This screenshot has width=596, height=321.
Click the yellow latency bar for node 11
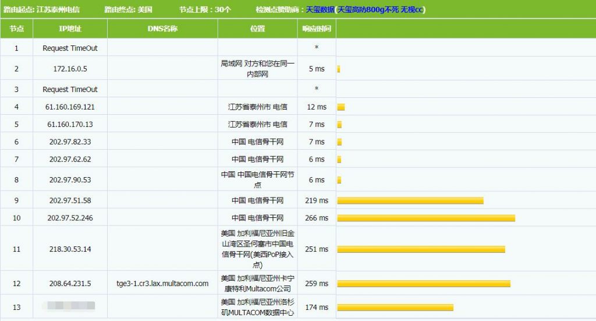pos(421,249)
